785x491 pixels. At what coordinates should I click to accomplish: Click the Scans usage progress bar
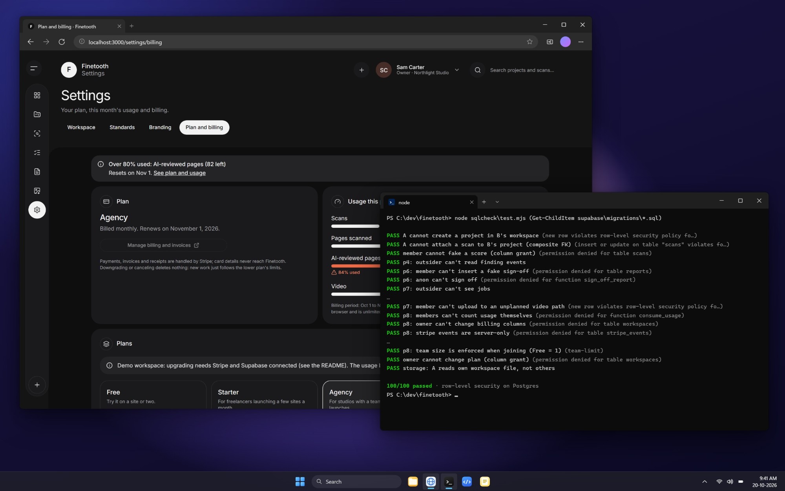(x=355, y=226)
